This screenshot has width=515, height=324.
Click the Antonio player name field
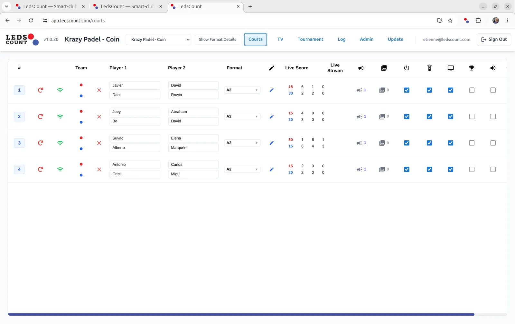coord(135,164)
